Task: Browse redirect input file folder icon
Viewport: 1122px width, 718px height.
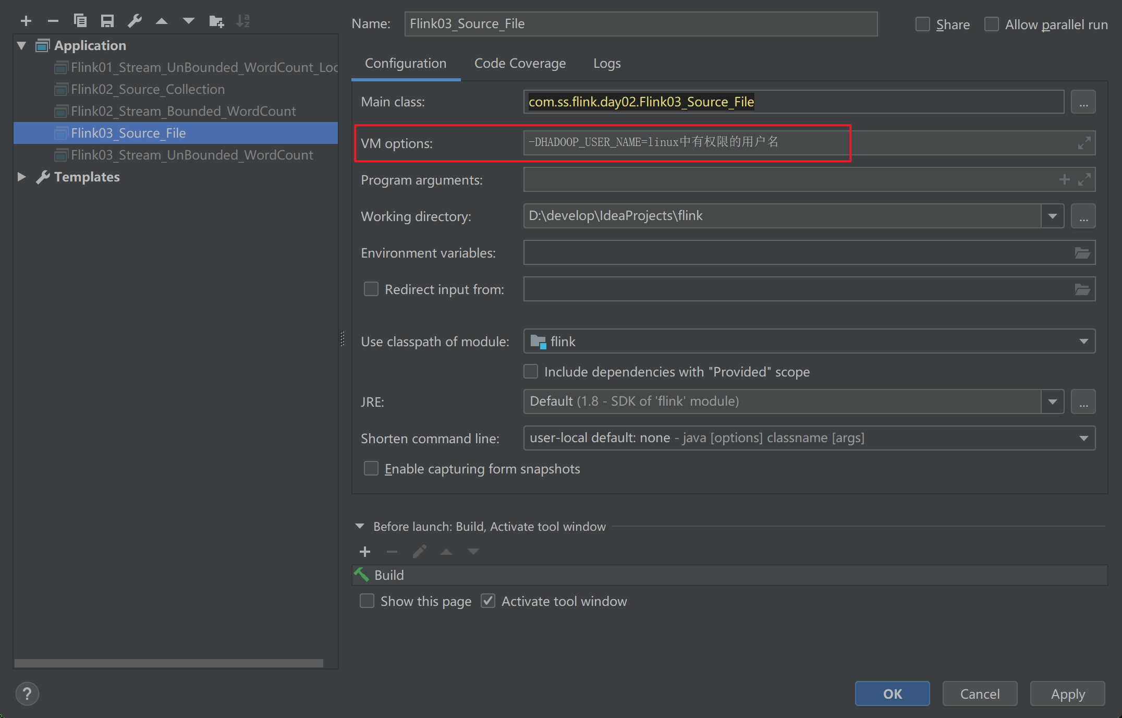Action: pyautogui.click(x=1082, y=289)
